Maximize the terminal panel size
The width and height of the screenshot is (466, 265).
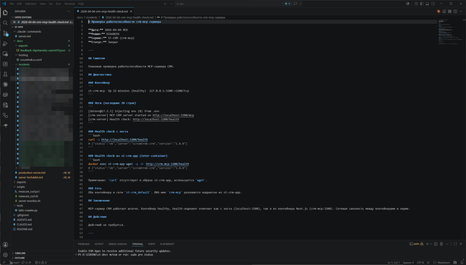click(x=455, y=244)
